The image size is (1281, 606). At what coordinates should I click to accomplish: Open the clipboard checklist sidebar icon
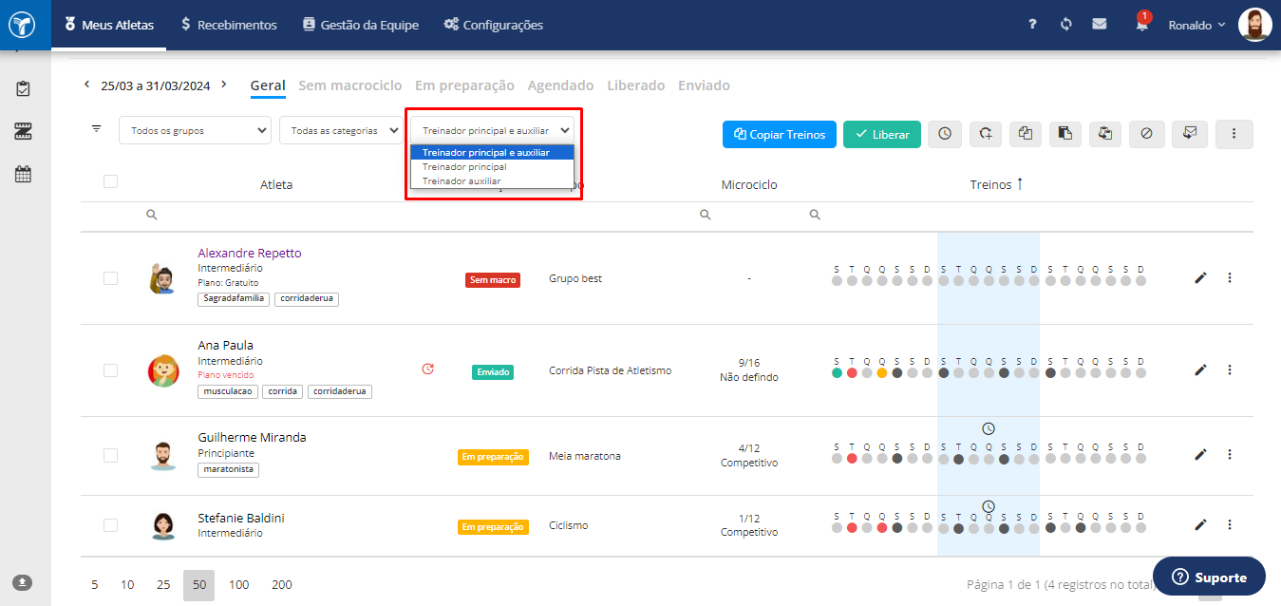coord(24,88)
